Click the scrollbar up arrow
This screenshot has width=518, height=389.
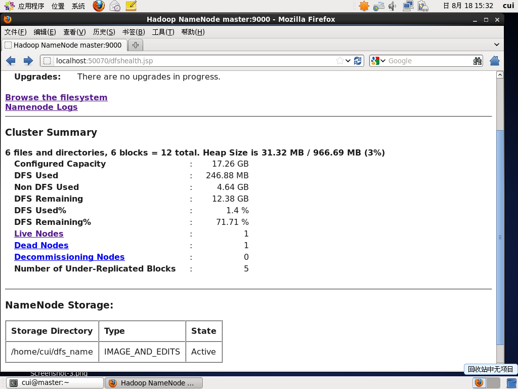click(500, 75)
